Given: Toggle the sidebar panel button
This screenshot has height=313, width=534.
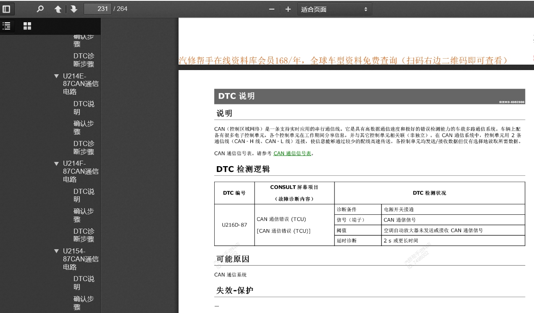Looking at the screenshot, I should 7,9.
